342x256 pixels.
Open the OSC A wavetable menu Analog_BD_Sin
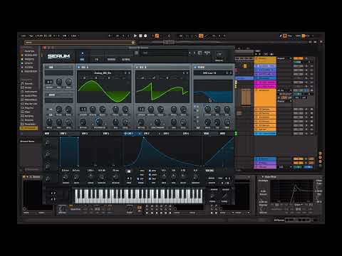pos(103,73)
